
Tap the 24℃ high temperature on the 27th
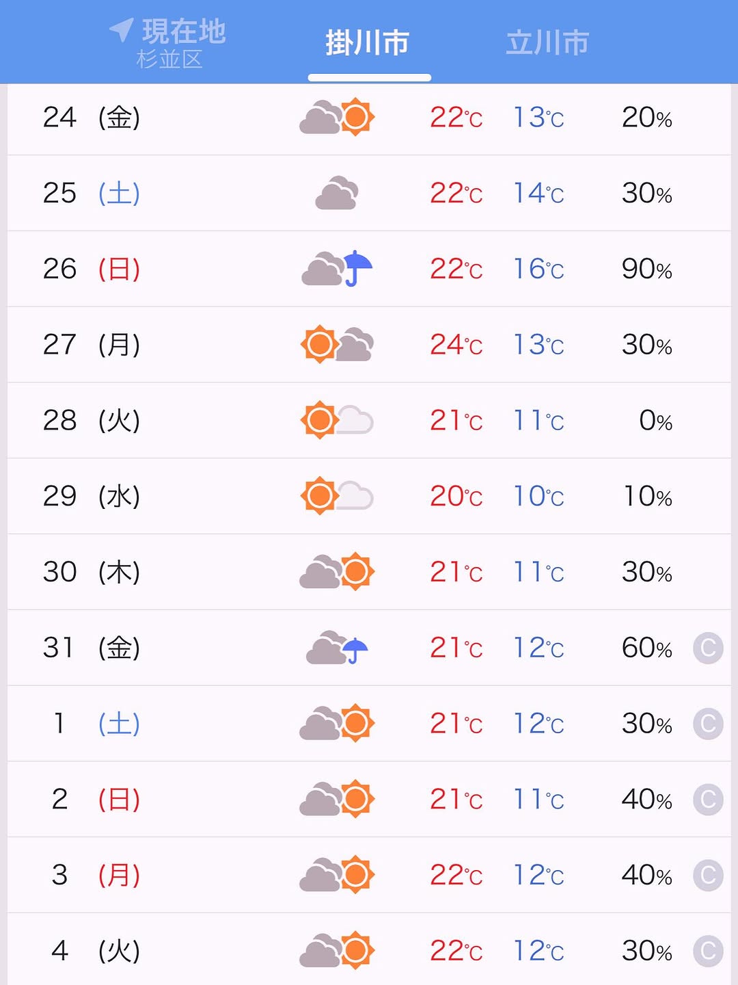tap(456, 345)
